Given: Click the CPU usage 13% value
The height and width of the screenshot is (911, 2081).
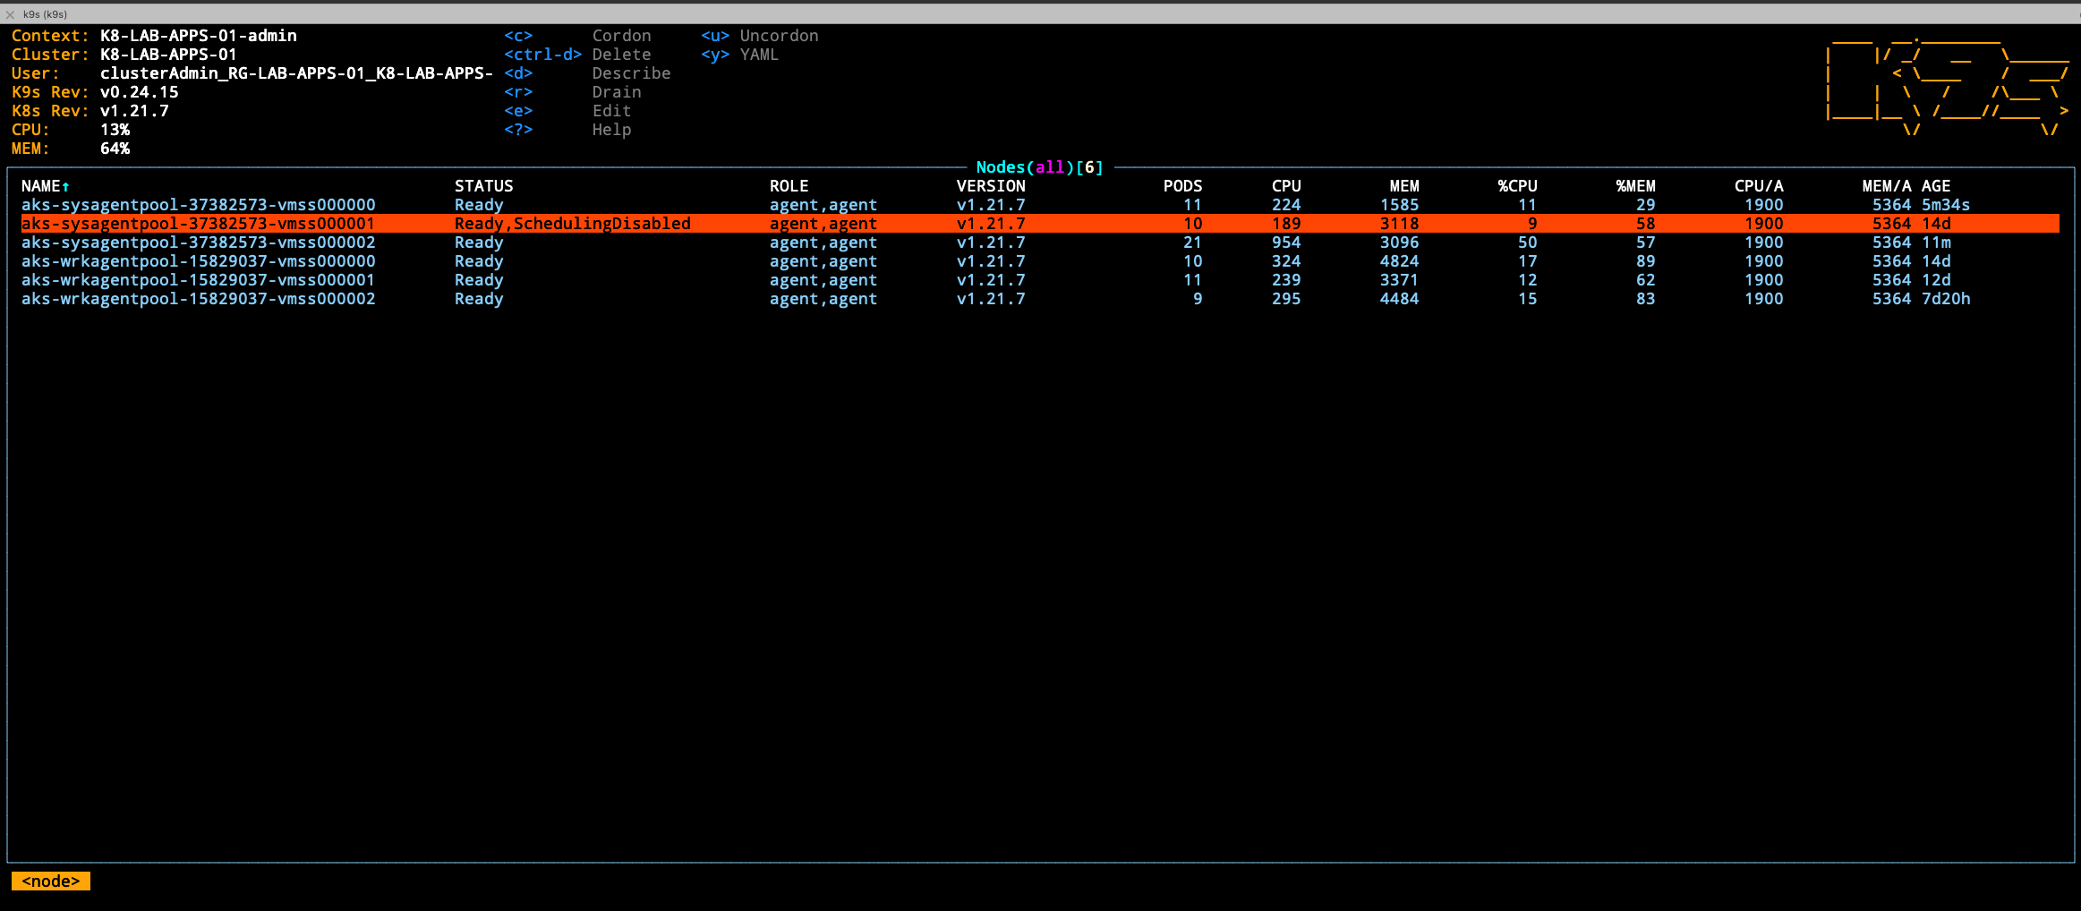Looking at the screenshot, I should click(115, 130).
